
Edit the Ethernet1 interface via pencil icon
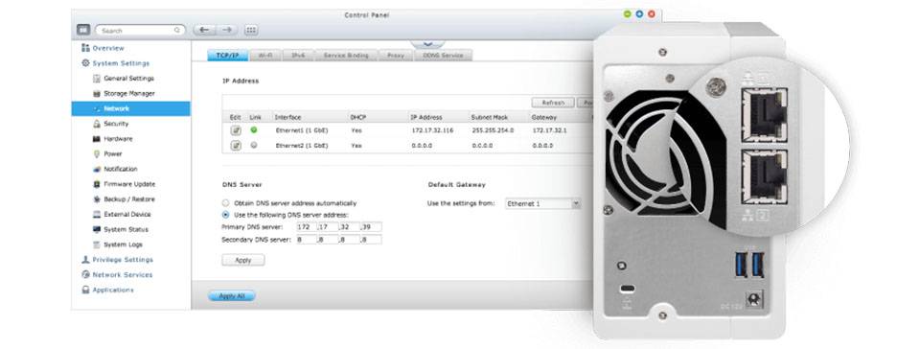click(236, 130)
